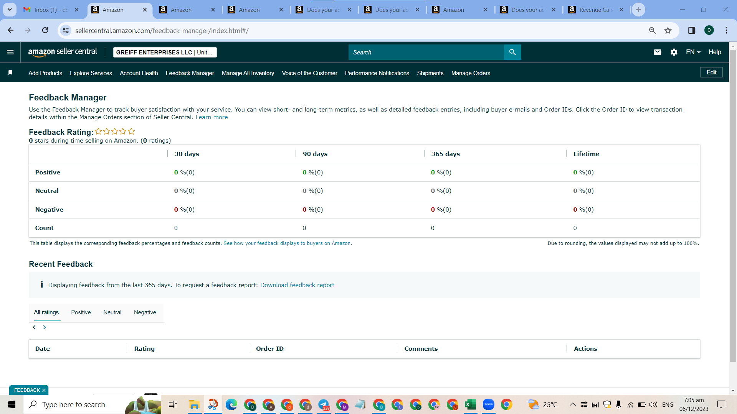This screenshot has height=414, width=737.
Task: Open Performance Notifications menu item
Action: [x=377, y=73]
